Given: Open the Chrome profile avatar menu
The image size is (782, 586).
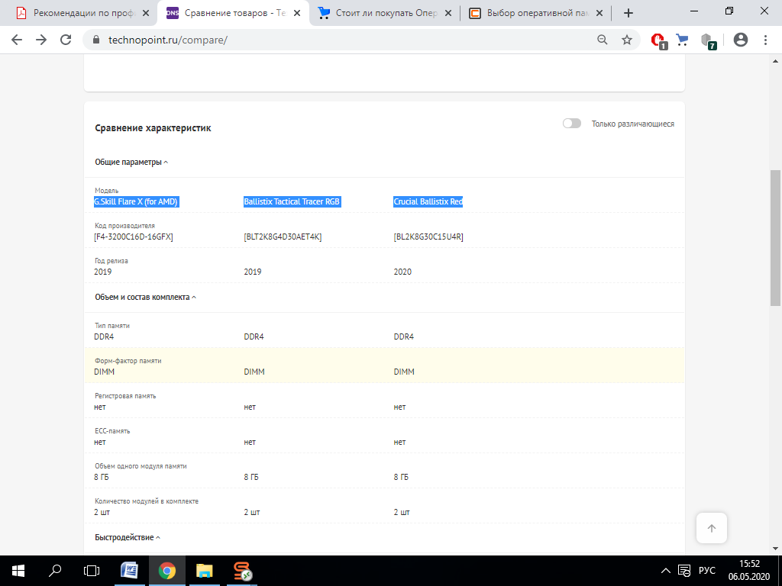Looking at the screenshot, I should 741,40.
